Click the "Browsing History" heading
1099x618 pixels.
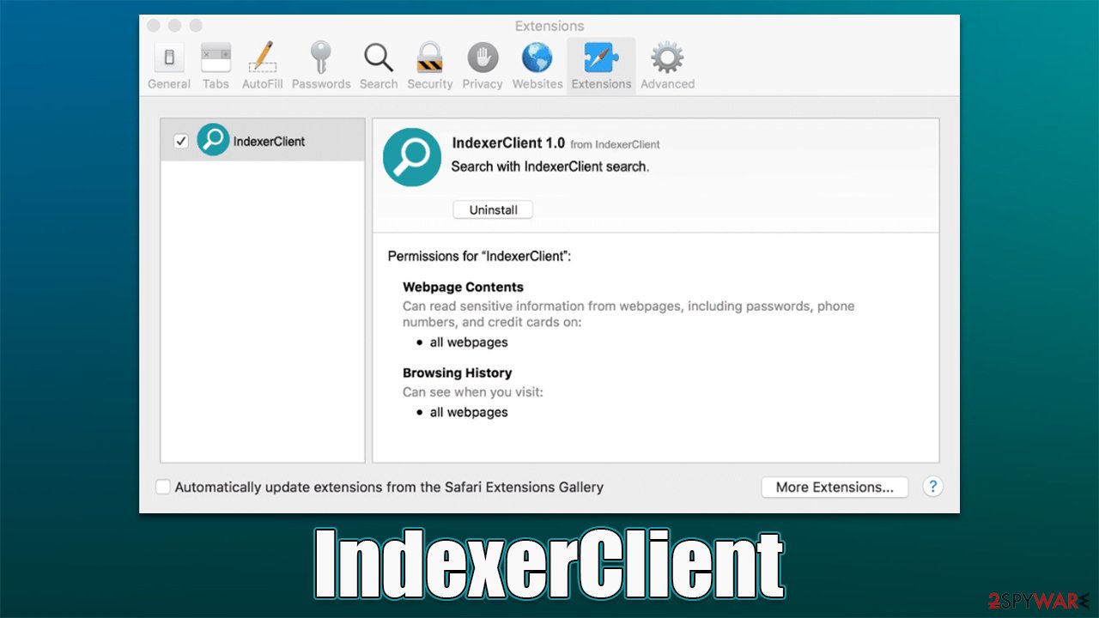(457, 373)
